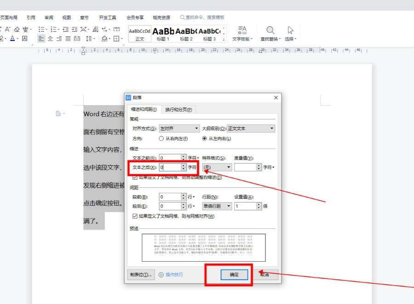Click the Select cursor tool icon
414x304 pixels.
[x=290, y=30]
